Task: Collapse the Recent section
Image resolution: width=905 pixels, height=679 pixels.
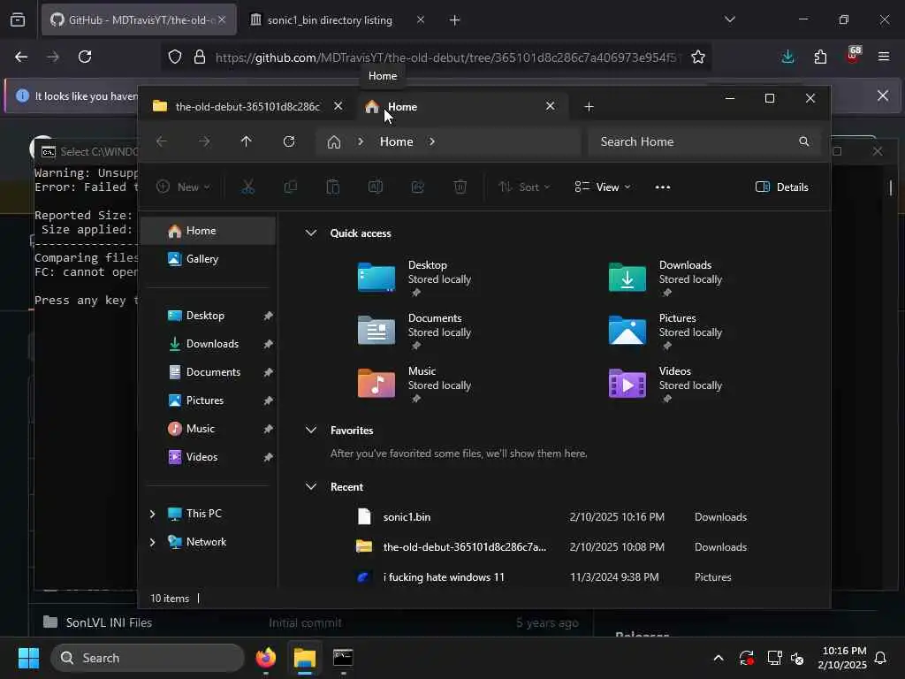Action: [x=310, y=487]
